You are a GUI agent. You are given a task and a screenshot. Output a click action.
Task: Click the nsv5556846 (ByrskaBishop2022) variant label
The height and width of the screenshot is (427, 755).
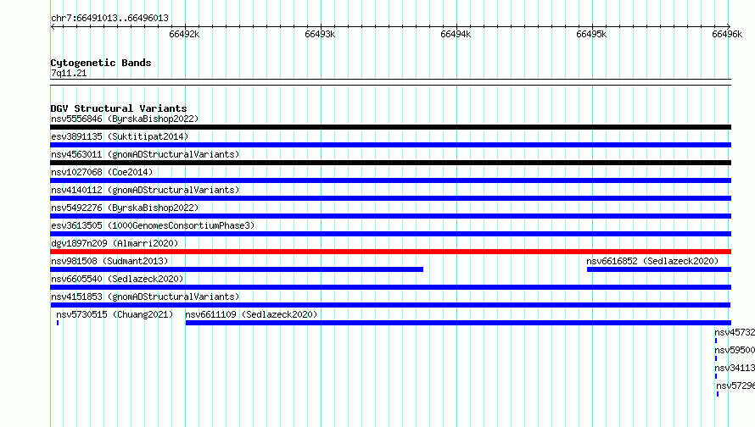tap(125, 119)
